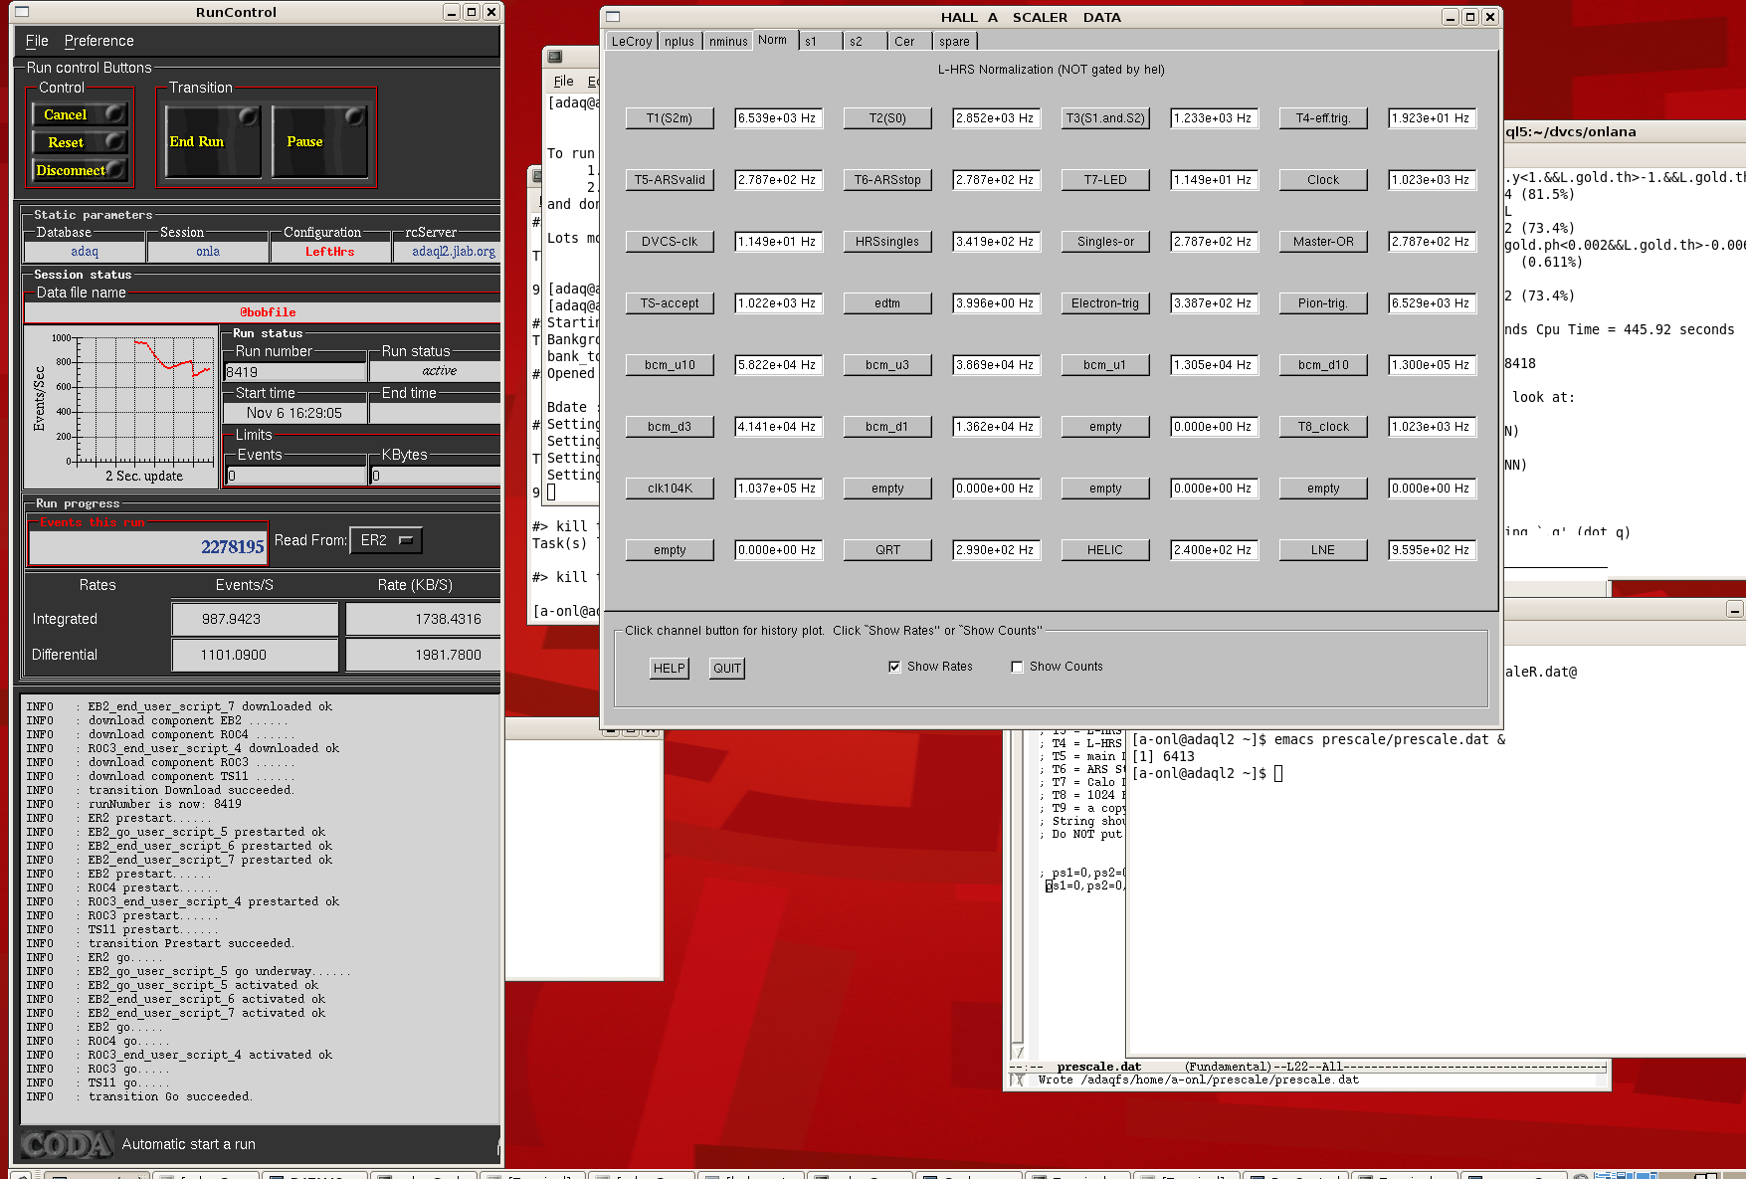Click the bcm_u10 channel button
1746x1179 pixels.
pos(670,365)
